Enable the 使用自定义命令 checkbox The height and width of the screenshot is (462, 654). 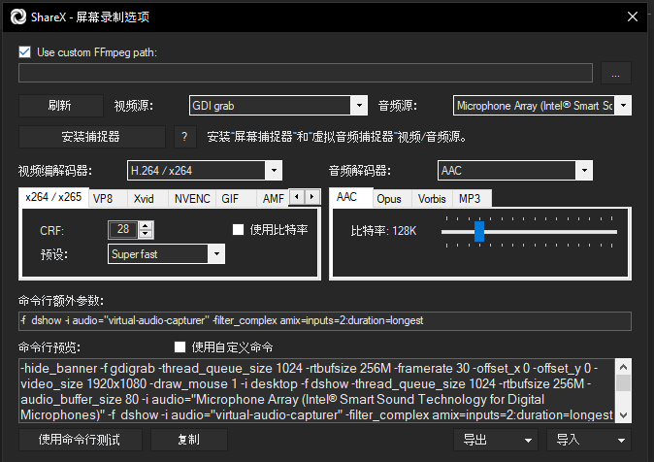click(180, 347)
